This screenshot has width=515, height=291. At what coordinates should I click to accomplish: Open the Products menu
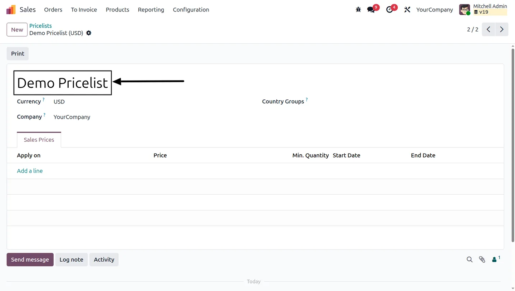(x=117, y=10)
